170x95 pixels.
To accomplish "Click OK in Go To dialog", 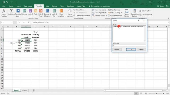I will coord(131,49).
